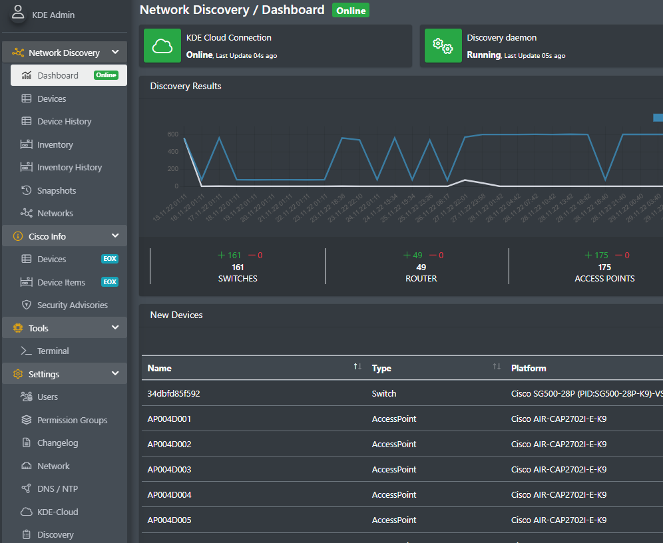Screen dimensions: 663x543
Task: Click the Platform column header
Action: pos(529,368)
